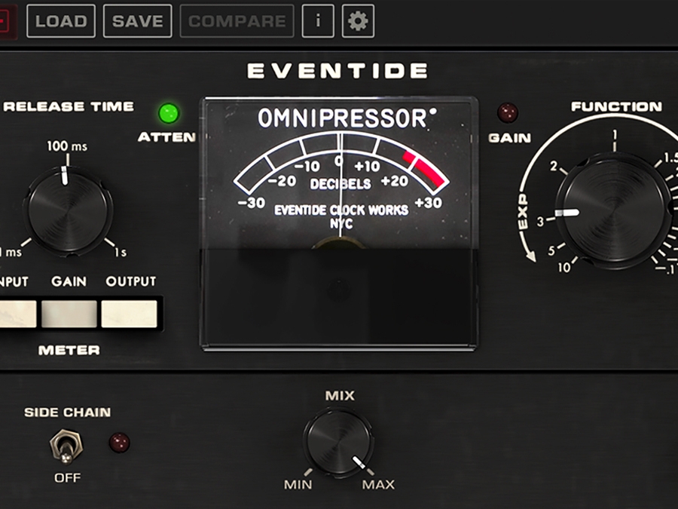Click the Omnipressor decibel meter display

[x=339, y=223]
